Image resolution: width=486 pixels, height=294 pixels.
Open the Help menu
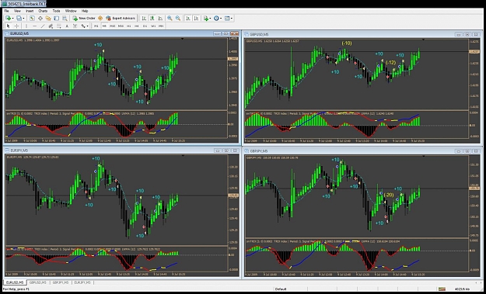coord(85,11)
